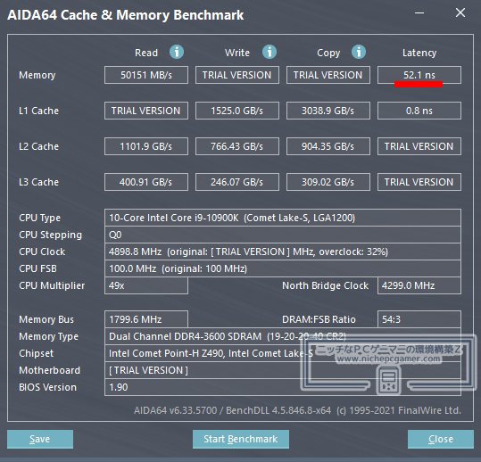Click the DRAM:FSB Ratio value 54:3
The width and height of the screenshot is (481, 462).
(419, 319)
